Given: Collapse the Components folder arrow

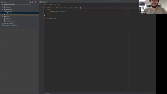Looking at the screenshot, I should pos(3,9).
